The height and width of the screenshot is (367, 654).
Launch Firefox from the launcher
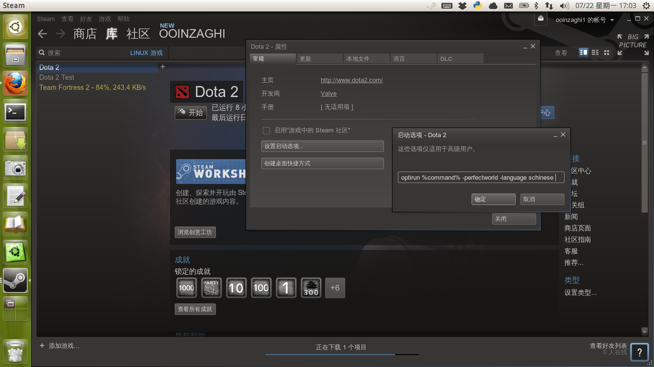15,84
